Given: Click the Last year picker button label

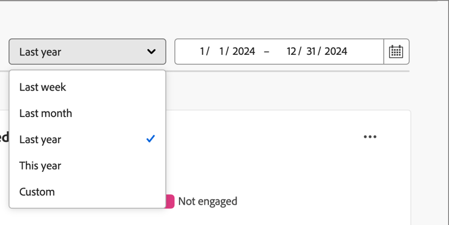Looking at the screenshot, I should pos(40,52).
